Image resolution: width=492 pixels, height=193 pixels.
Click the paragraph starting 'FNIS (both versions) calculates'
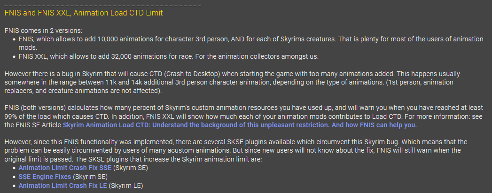click(244, 116)
